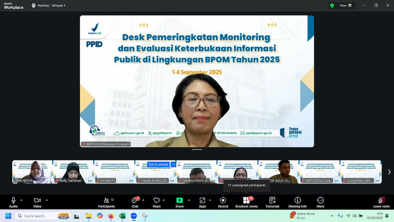This screenshot has width=394, height=222.
Task: Open Meeting info
Action: 298,202
